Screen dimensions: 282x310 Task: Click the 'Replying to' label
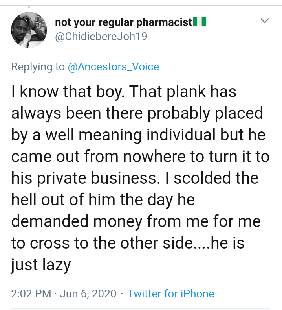click(x=38, y=67)
